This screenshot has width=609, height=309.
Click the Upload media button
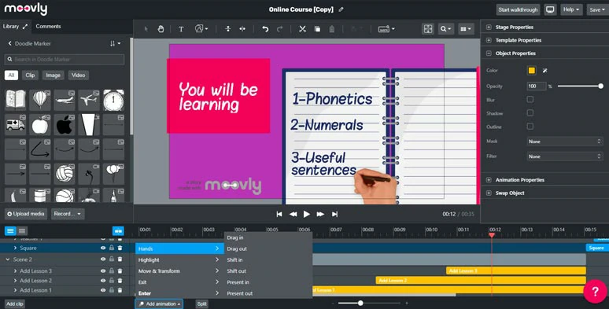point(26,214)
